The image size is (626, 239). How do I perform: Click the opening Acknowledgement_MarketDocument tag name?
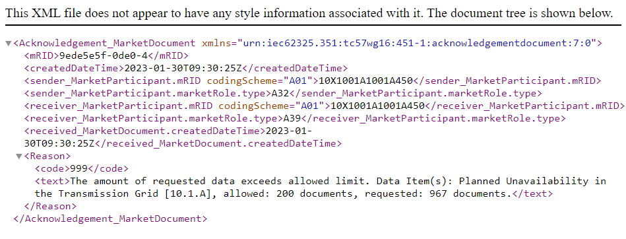coord(108,43)
